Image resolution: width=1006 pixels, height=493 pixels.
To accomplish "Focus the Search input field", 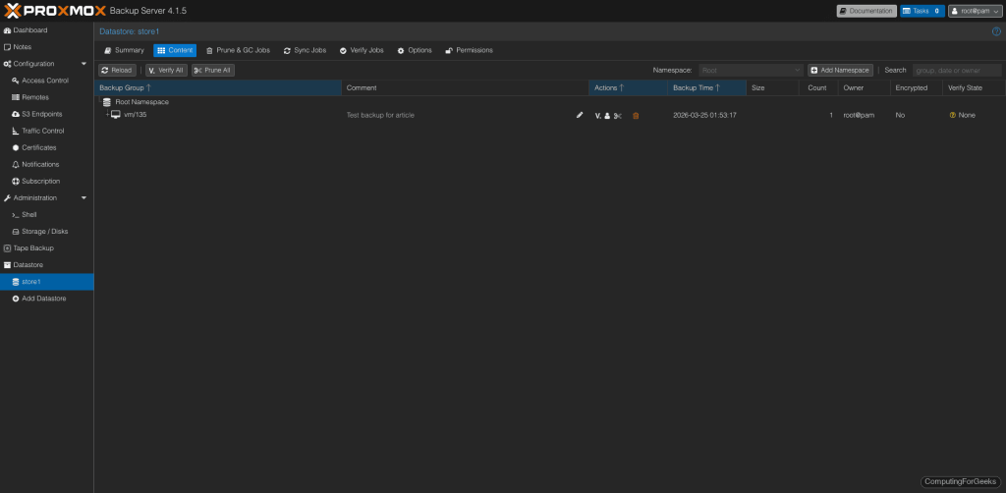I will tap(957, 71).
